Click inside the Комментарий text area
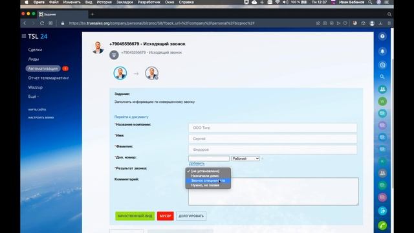414x233 pixels. [x=274, y=192]
